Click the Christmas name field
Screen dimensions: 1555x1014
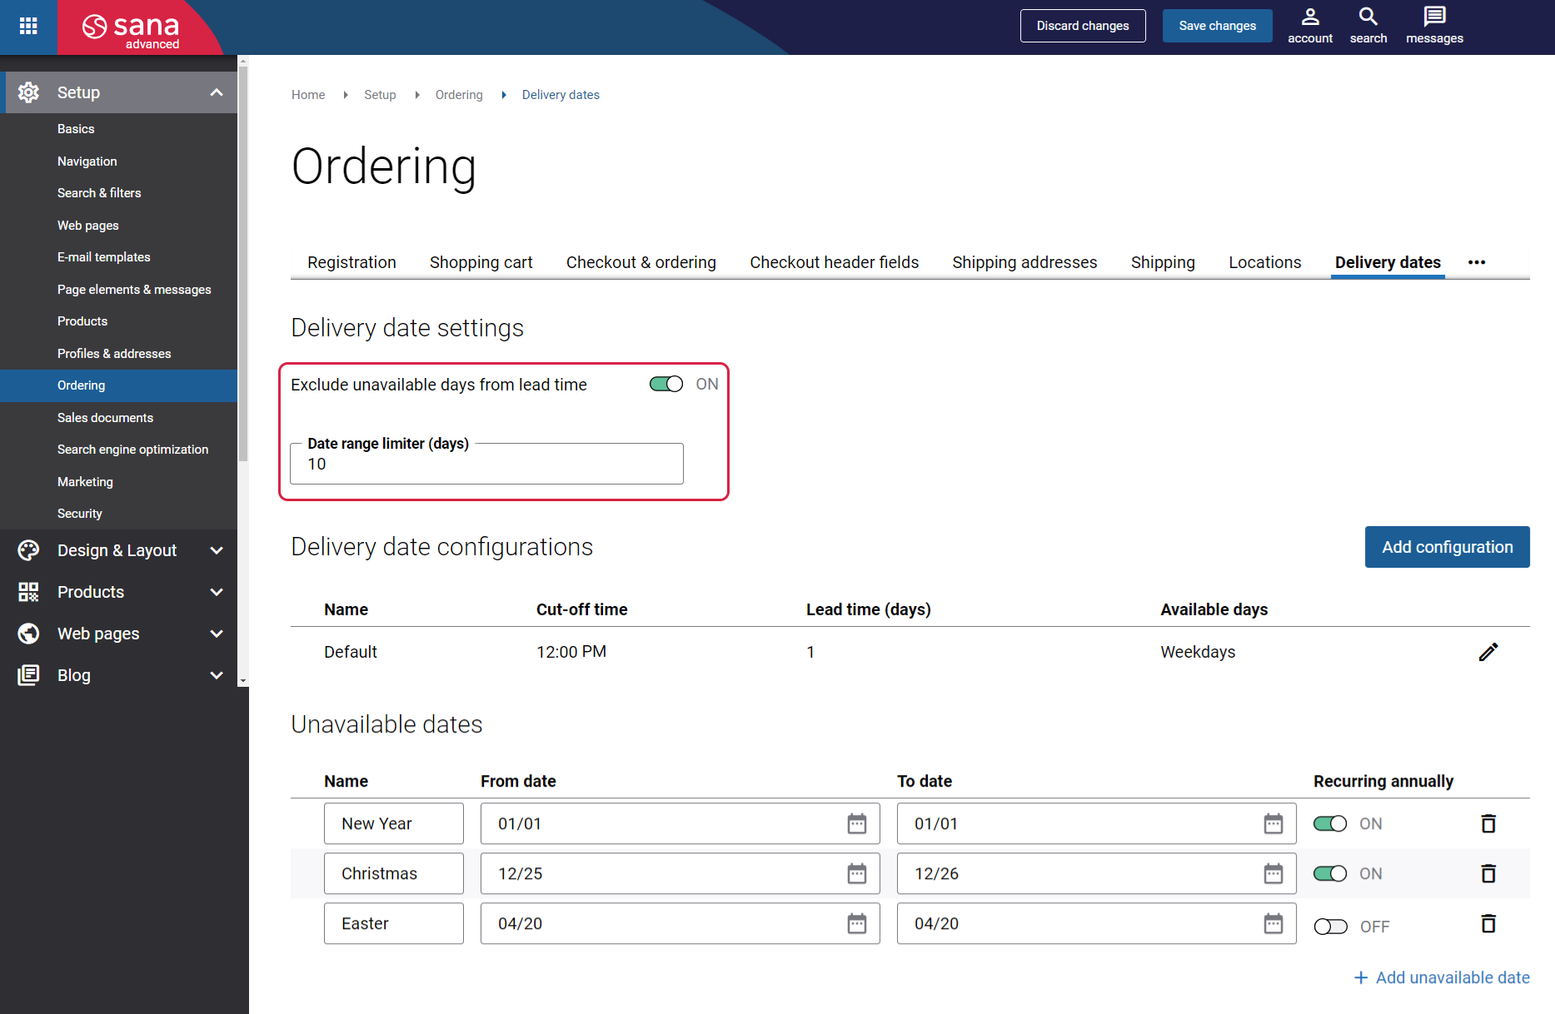394,873
